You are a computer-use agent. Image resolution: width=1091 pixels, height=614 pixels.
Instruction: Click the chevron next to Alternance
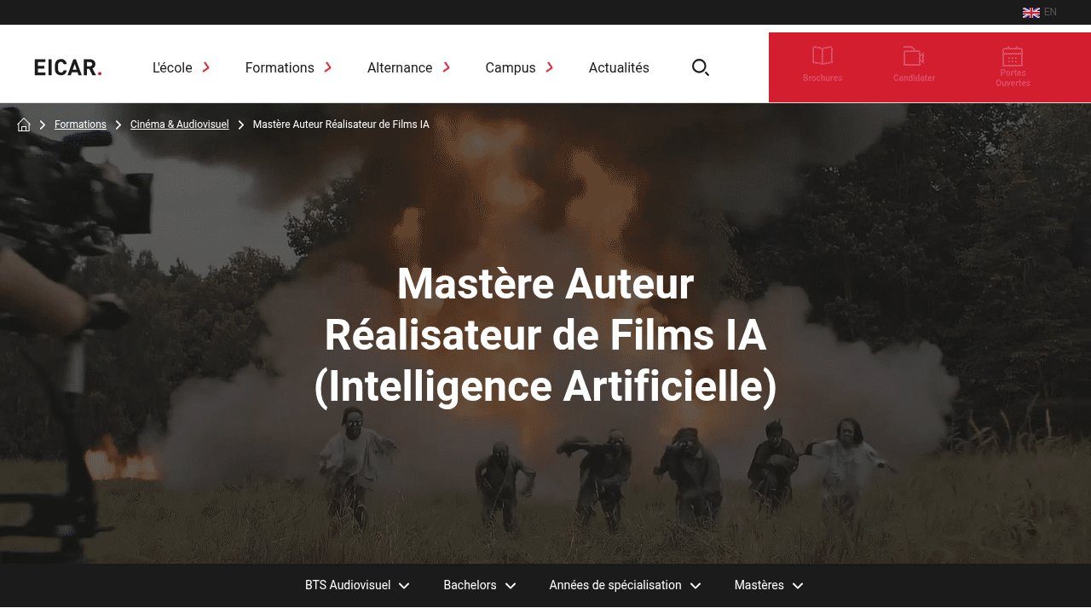[x=447, y=67]
